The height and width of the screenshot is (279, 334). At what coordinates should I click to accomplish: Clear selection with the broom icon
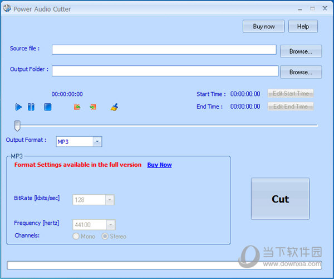114,107
